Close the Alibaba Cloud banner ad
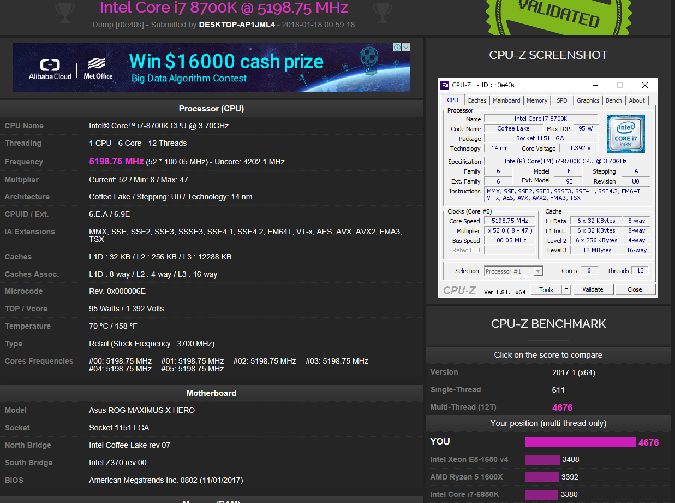675x503 pixels. click(405, 48)
